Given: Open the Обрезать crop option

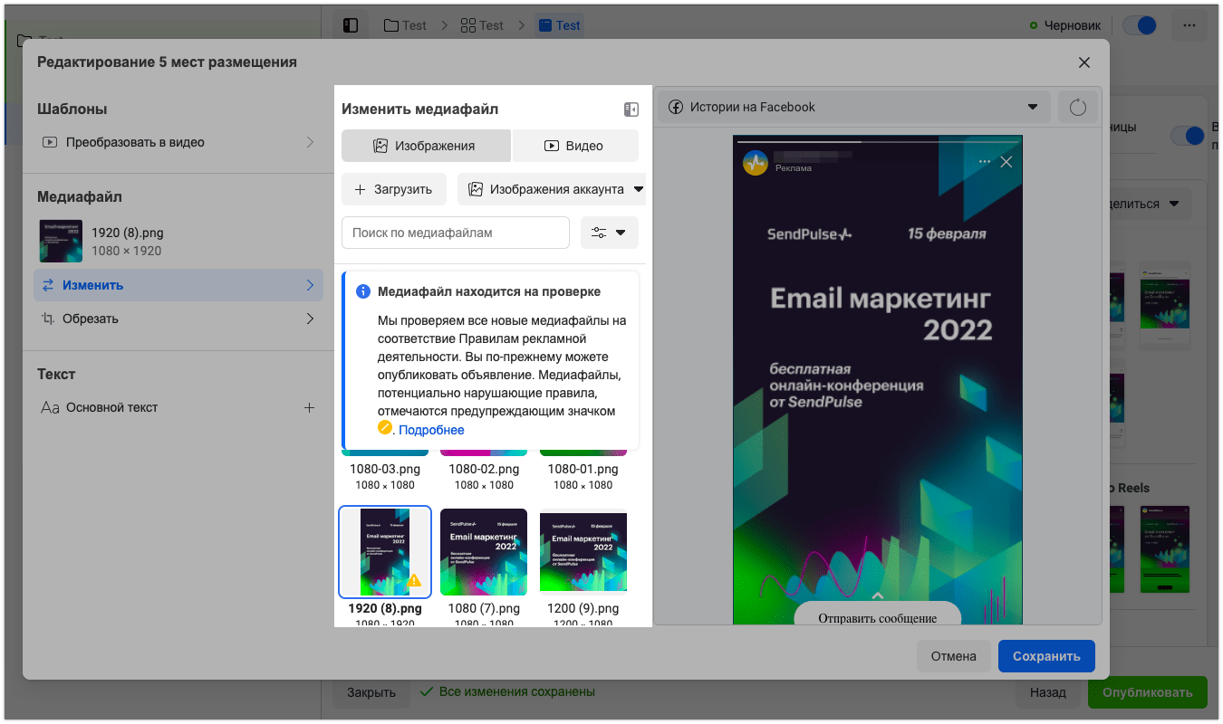Looking at the screenshot, I should coord(178,319).
